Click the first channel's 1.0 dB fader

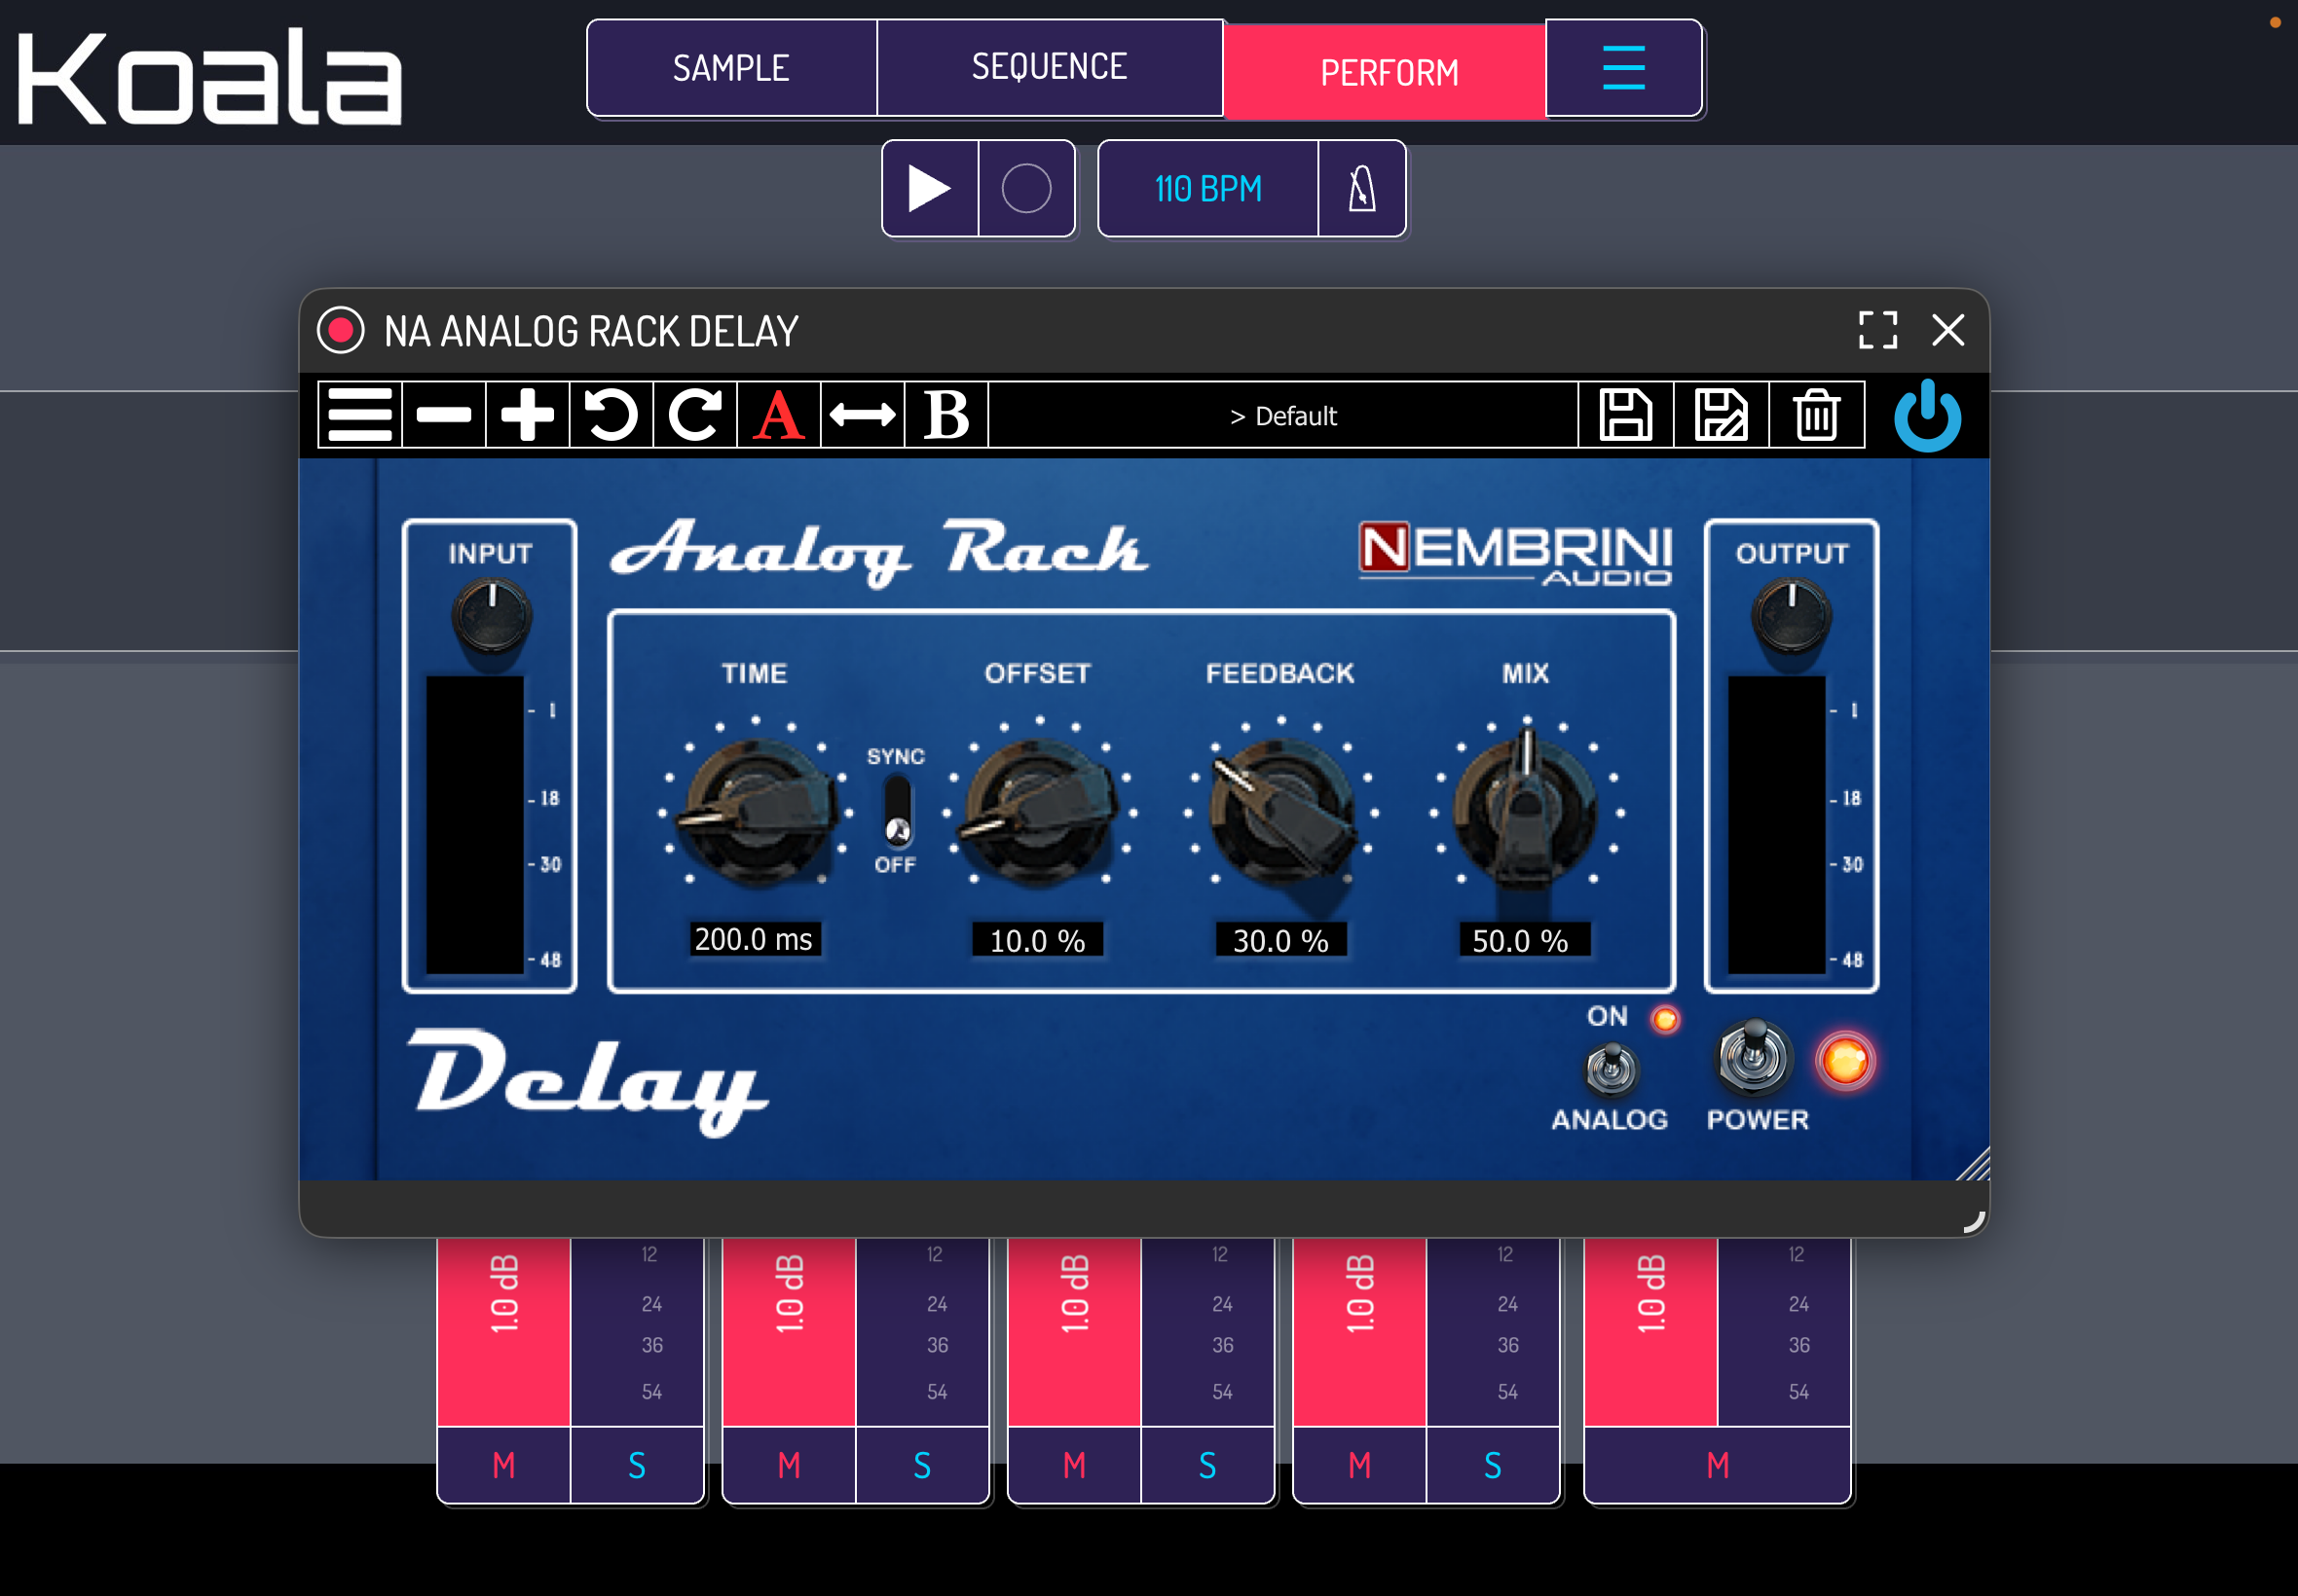pyautogui.click(x=504, y=1332)
